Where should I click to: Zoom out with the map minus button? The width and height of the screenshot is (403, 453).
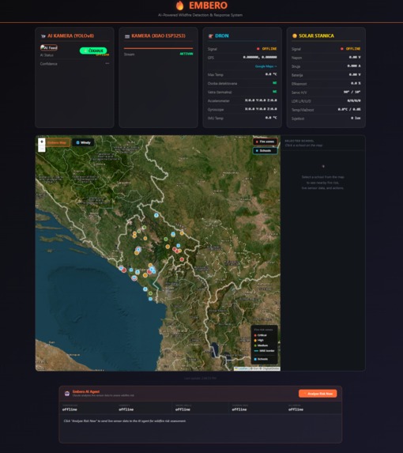coord(42,148)
